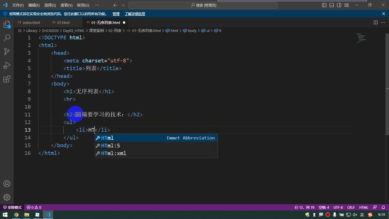Expand the 'body' breadcrumb segment
Screen dimensions: 389x219
tap(190, 31)
